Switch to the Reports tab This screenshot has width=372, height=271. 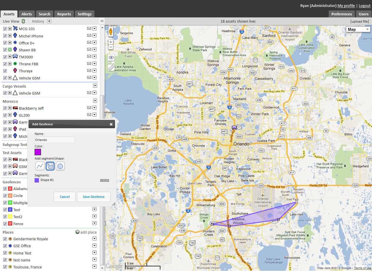(64, 14)
